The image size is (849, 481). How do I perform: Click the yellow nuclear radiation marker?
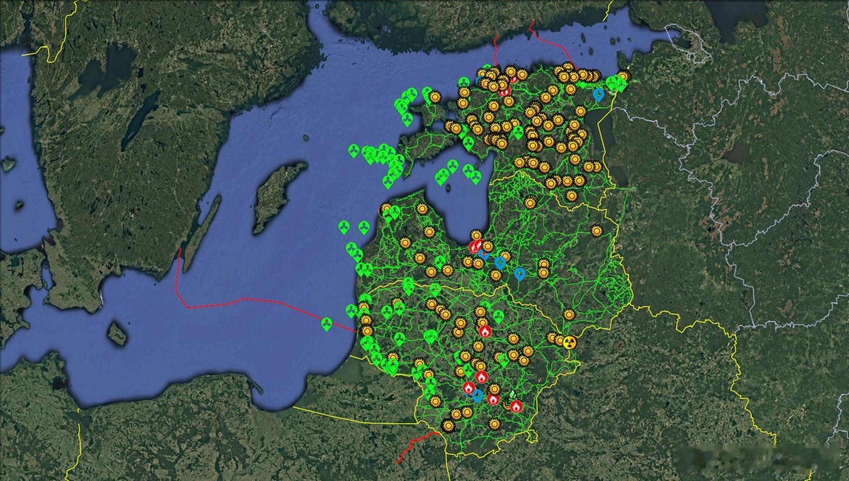coord(569,343)
